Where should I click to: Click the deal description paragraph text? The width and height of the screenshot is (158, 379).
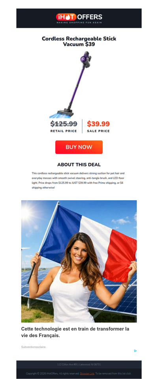(x=78, y=180)
